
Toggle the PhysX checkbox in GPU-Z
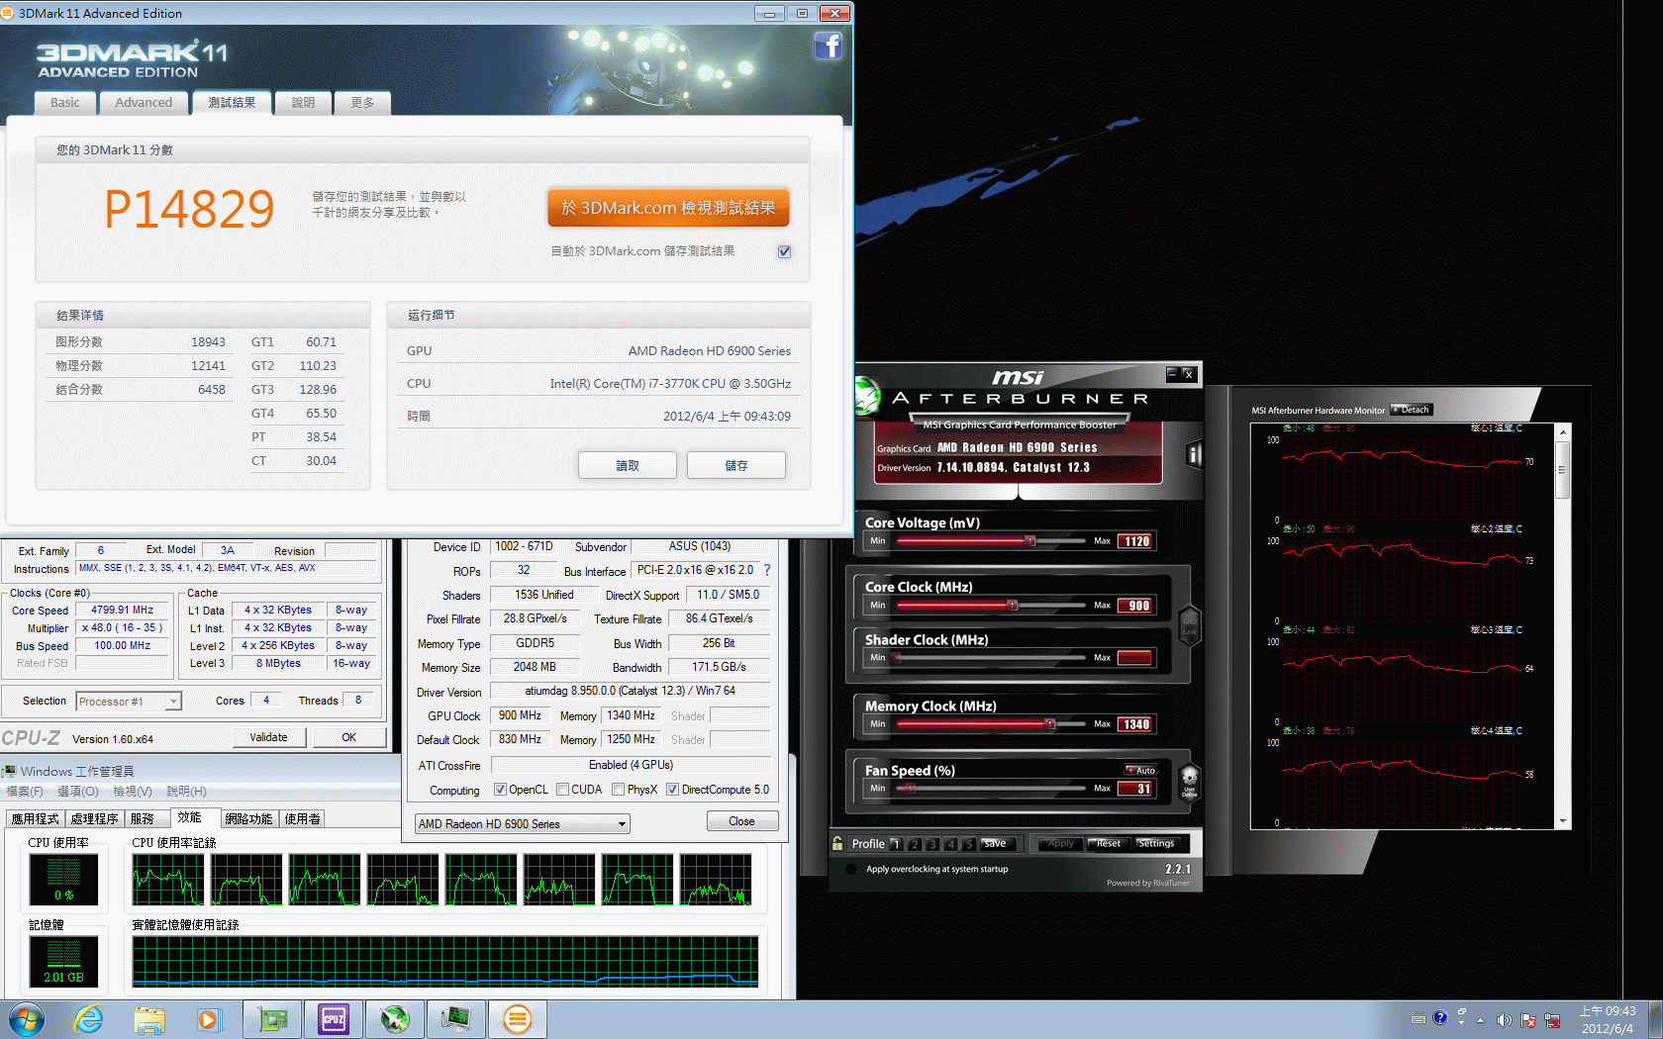(619, 790)
